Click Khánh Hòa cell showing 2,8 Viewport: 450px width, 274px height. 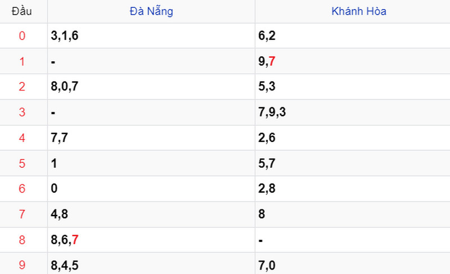pos(353,189)
